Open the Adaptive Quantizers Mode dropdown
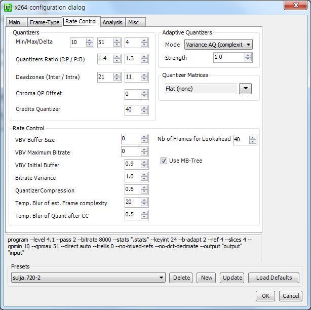This screenshot has height=310, width=311. tap(218, 45)
